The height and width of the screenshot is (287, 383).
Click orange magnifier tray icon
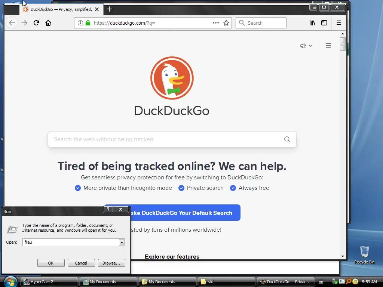(x=349, y=282)
